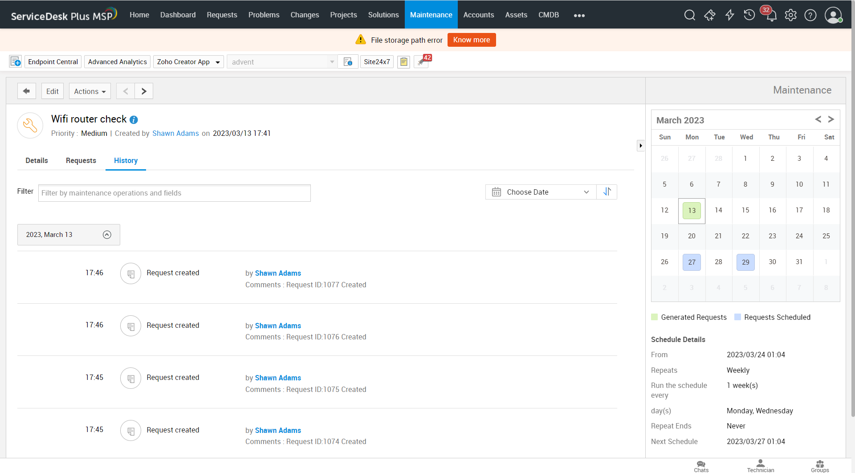
Task: Switch to the Details tab
Action: (x=37, y=160)
